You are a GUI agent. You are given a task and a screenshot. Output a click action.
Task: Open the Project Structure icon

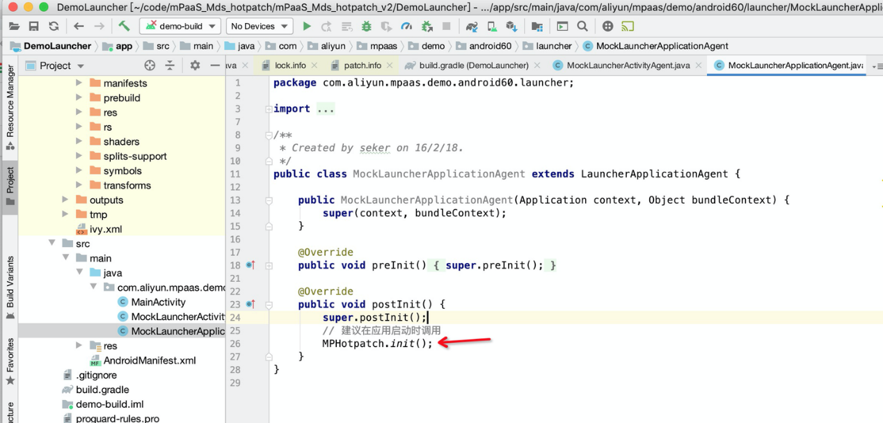click(x=537, y=26)
